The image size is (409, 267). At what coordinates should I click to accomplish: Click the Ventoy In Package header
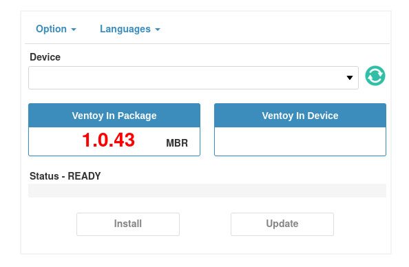click(x=114, y=116)
